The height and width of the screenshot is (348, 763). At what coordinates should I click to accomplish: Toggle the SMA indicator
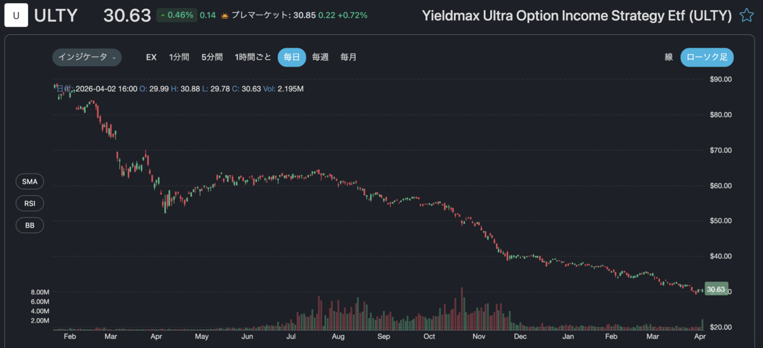pos(30,182)
